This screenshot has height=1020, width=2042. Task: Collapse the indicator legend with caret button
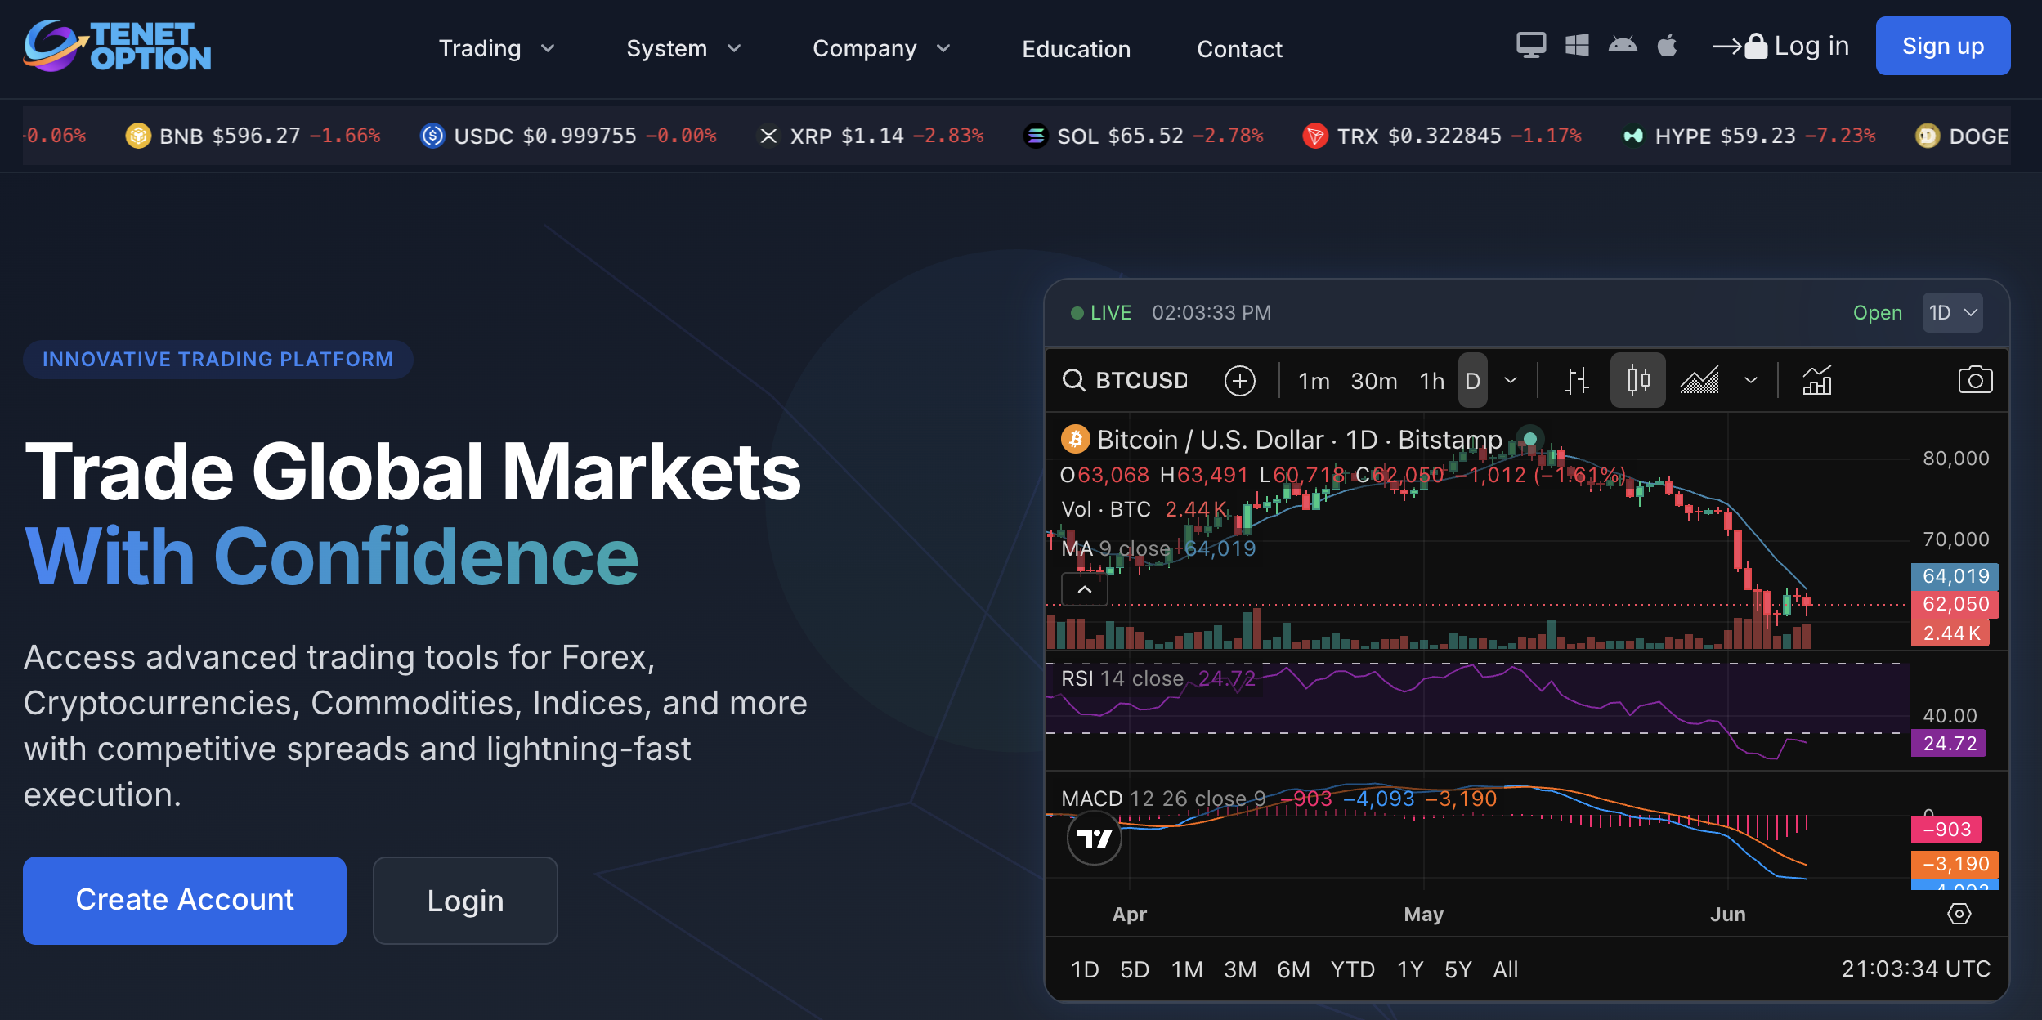coord(1085,589)
